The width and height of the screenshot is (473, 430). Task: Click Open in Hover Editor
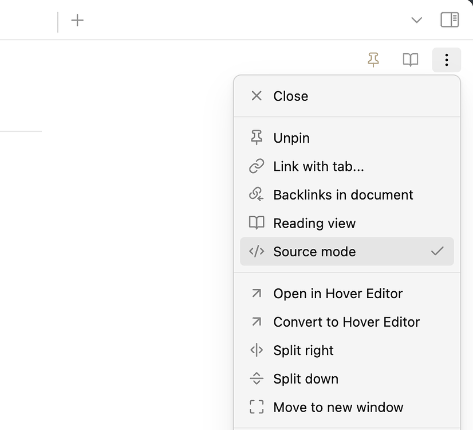coord(347,293)
